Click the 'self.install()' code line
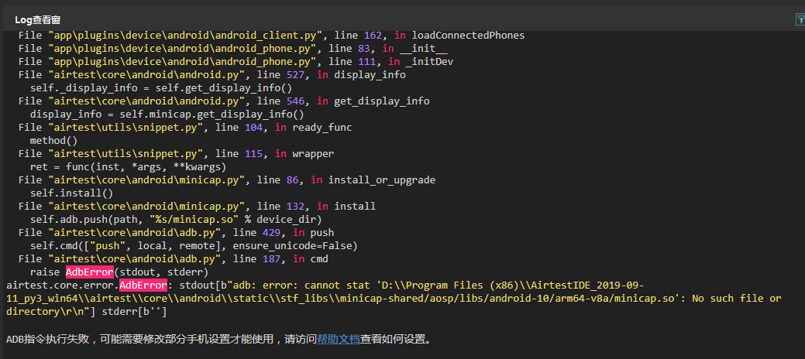805x359 pixels. (x=72, y=193)
